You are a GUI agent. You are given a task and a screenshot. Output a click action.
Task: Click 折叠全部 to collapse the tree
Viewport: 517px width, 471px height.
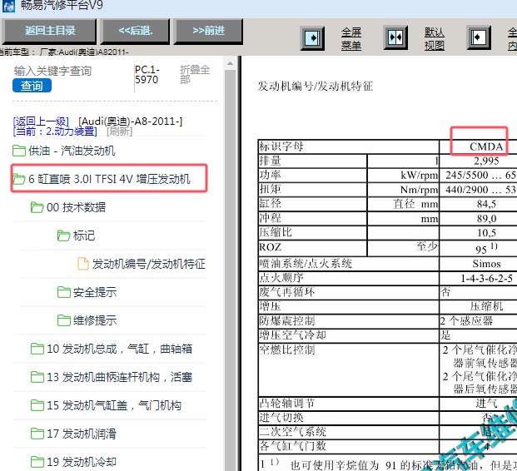coord(195,74)
